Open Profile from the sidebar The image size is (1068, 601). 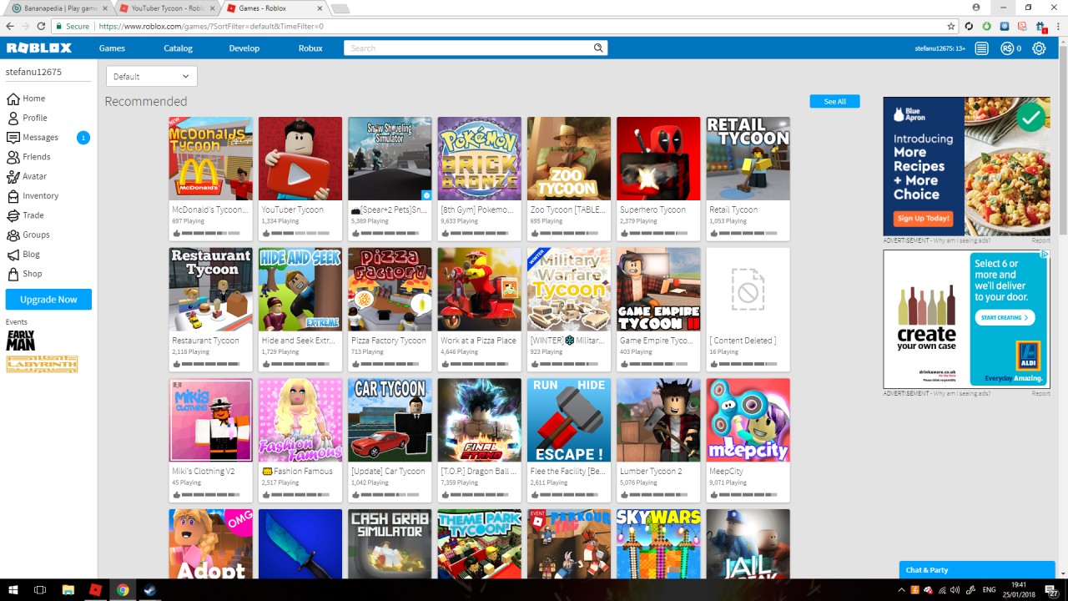pyautogui.click(x=34, y=118)
